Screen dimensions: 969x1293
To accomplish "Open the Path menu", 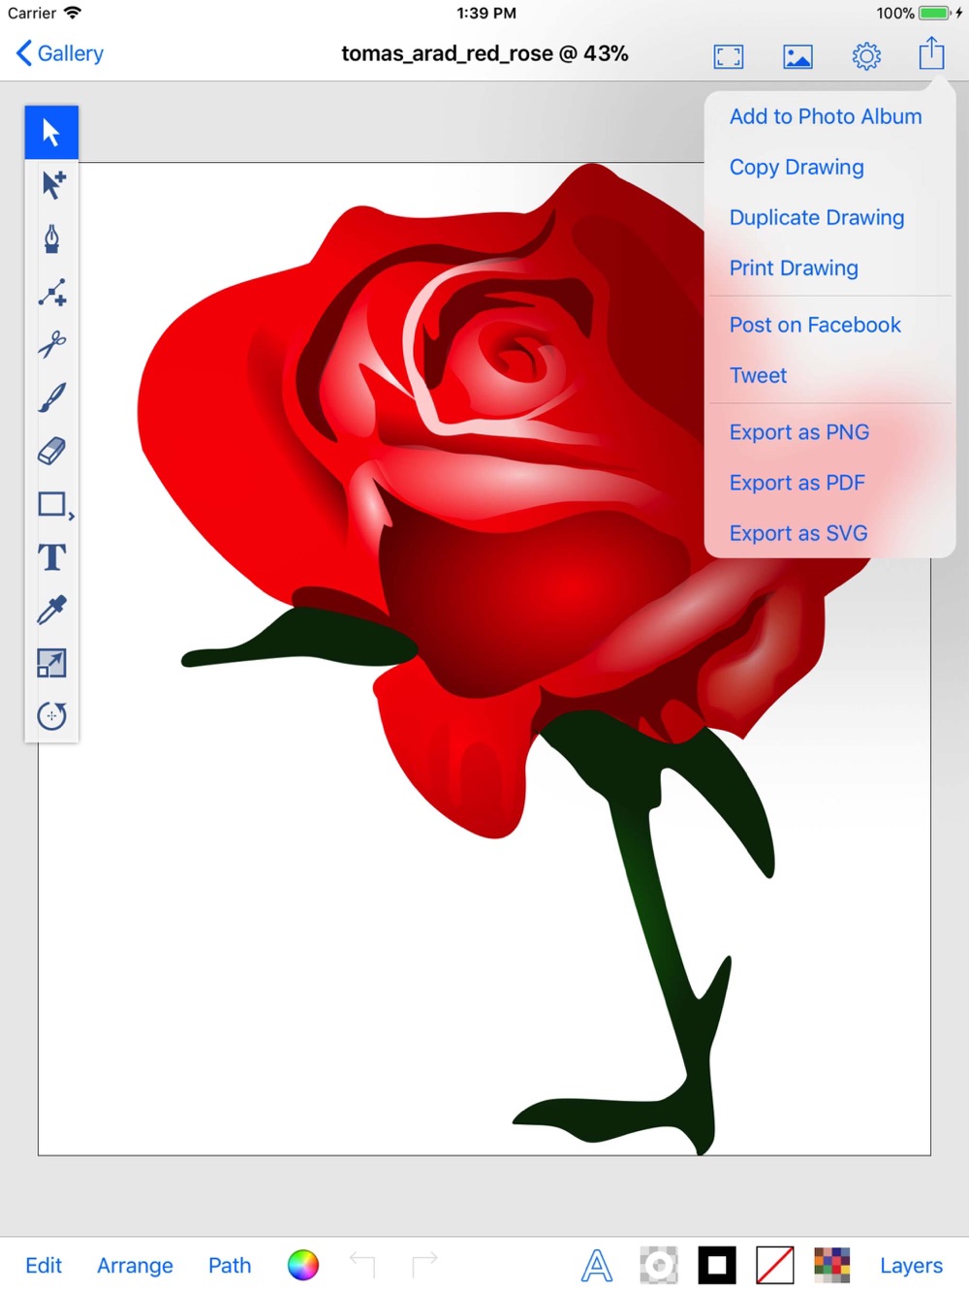I will (230, 1265).
